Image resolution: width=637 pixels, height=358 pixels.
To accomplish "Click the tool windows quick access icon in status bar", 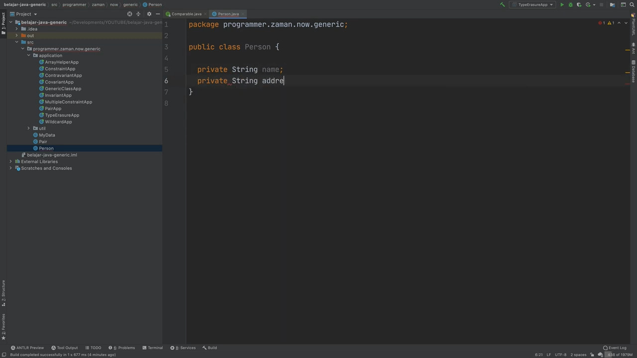I will click(3, 355).
